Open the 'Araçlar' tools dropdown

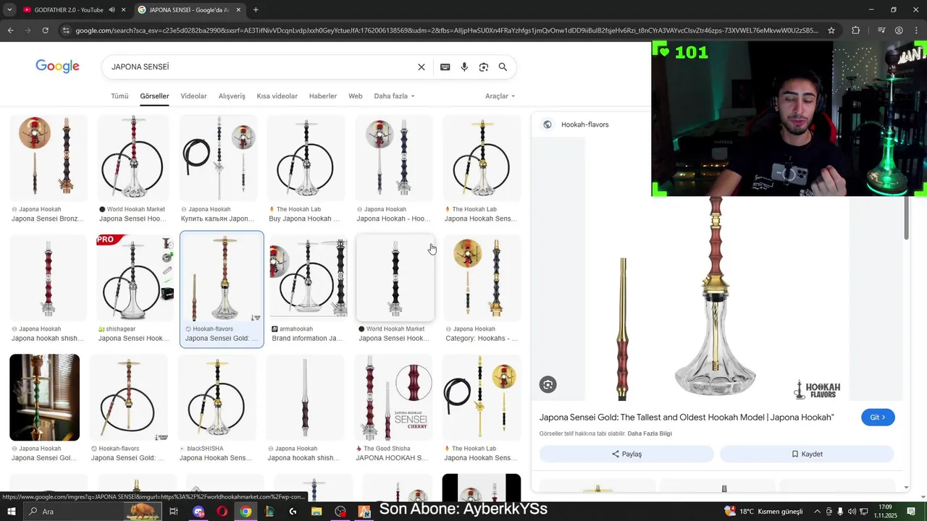tap(500, 96)
